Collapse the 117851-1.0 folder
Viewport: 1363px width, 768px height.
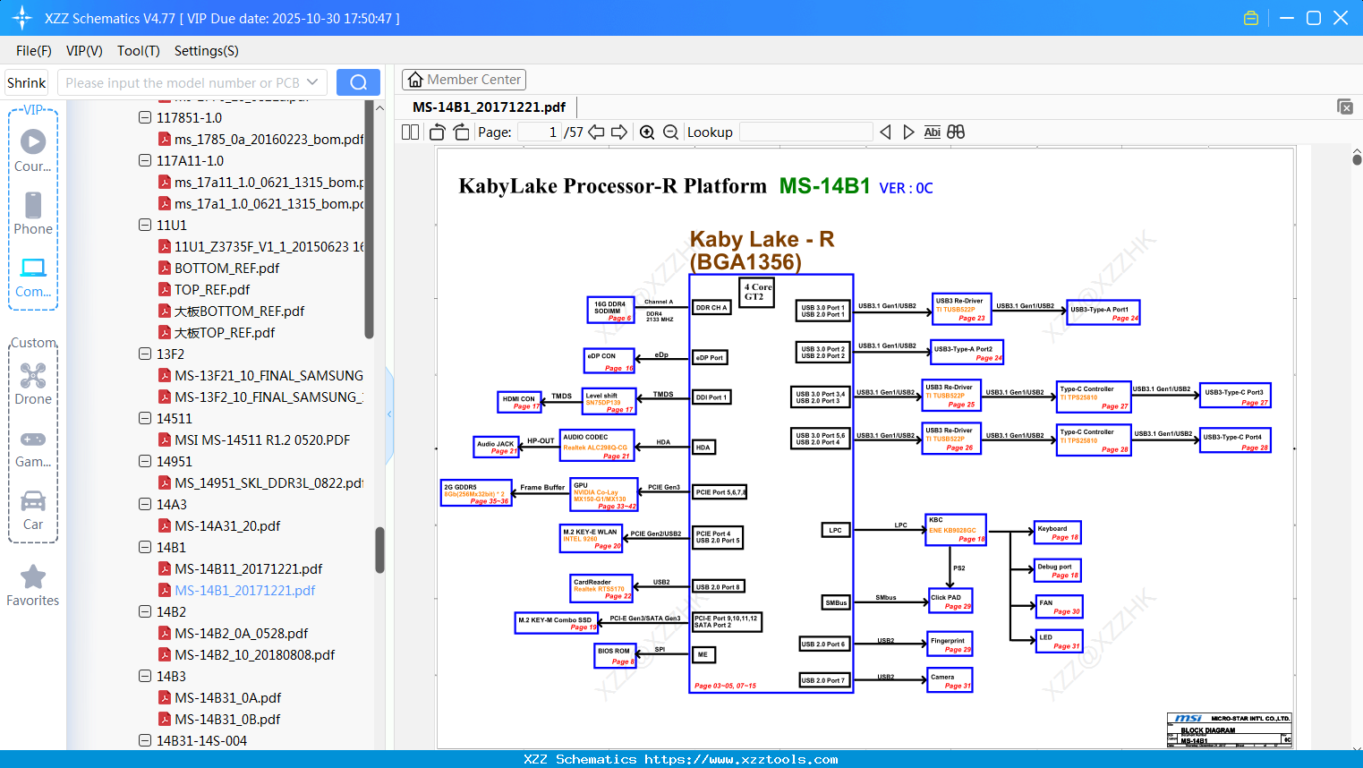145,117
